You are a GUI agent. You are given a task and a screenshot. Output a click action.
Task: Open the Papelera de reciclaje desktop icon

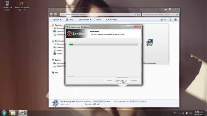pyautogui.click(x=7, y=6)
